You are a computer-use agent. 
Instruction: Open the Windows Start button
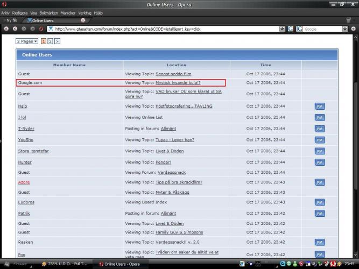(x=17, y=264)
